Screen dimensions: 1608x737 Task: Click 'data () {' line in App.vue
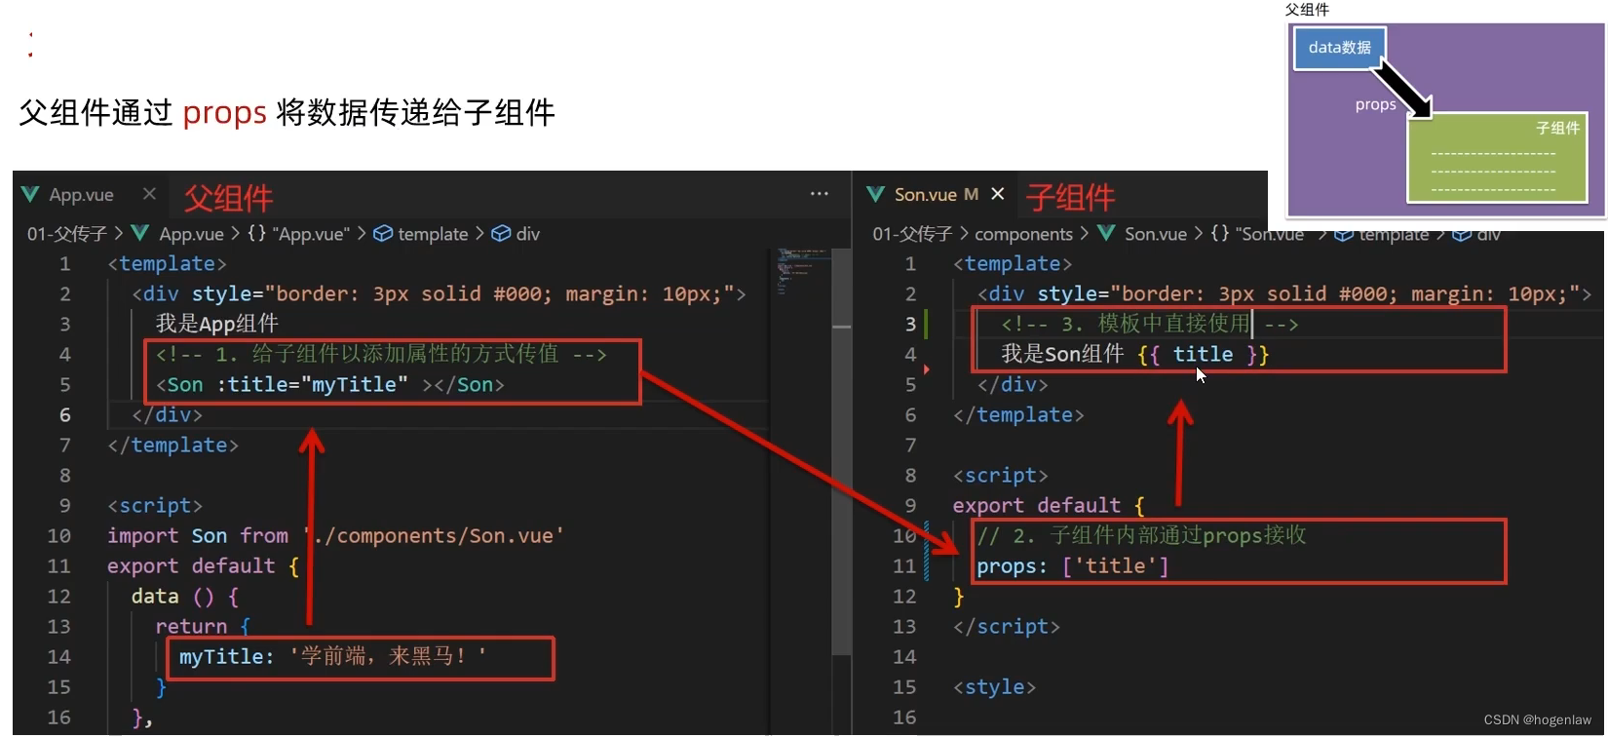coord(185,597)
